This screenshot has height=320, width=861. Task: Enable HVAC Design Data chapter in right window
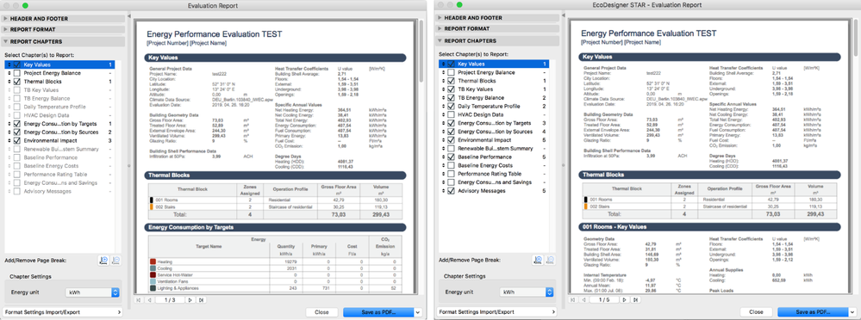451,114
